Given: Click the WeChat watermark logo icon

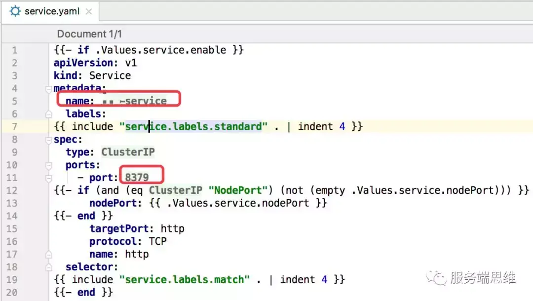Looking at the screenshot, I should coord(436,277).
